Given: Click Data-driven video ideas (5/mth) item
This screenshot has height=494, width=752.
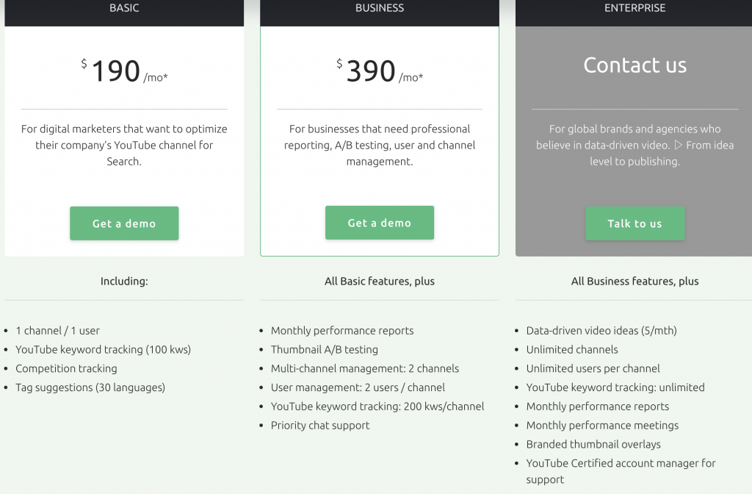Looking at the screenshot, I should [601, 330].
